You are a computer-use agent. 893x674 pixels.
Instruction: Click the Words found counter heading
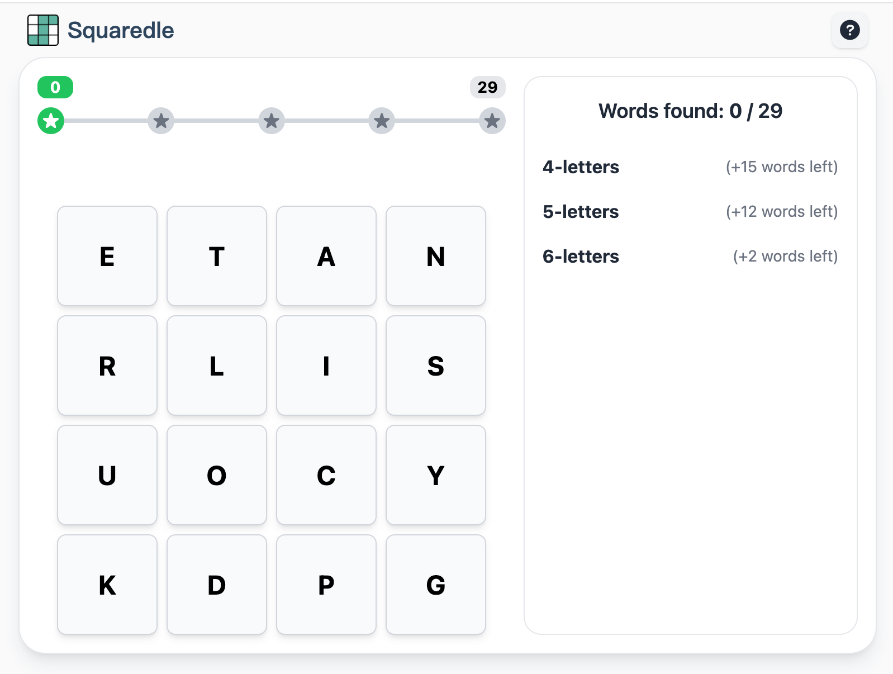tap(691, 111)
